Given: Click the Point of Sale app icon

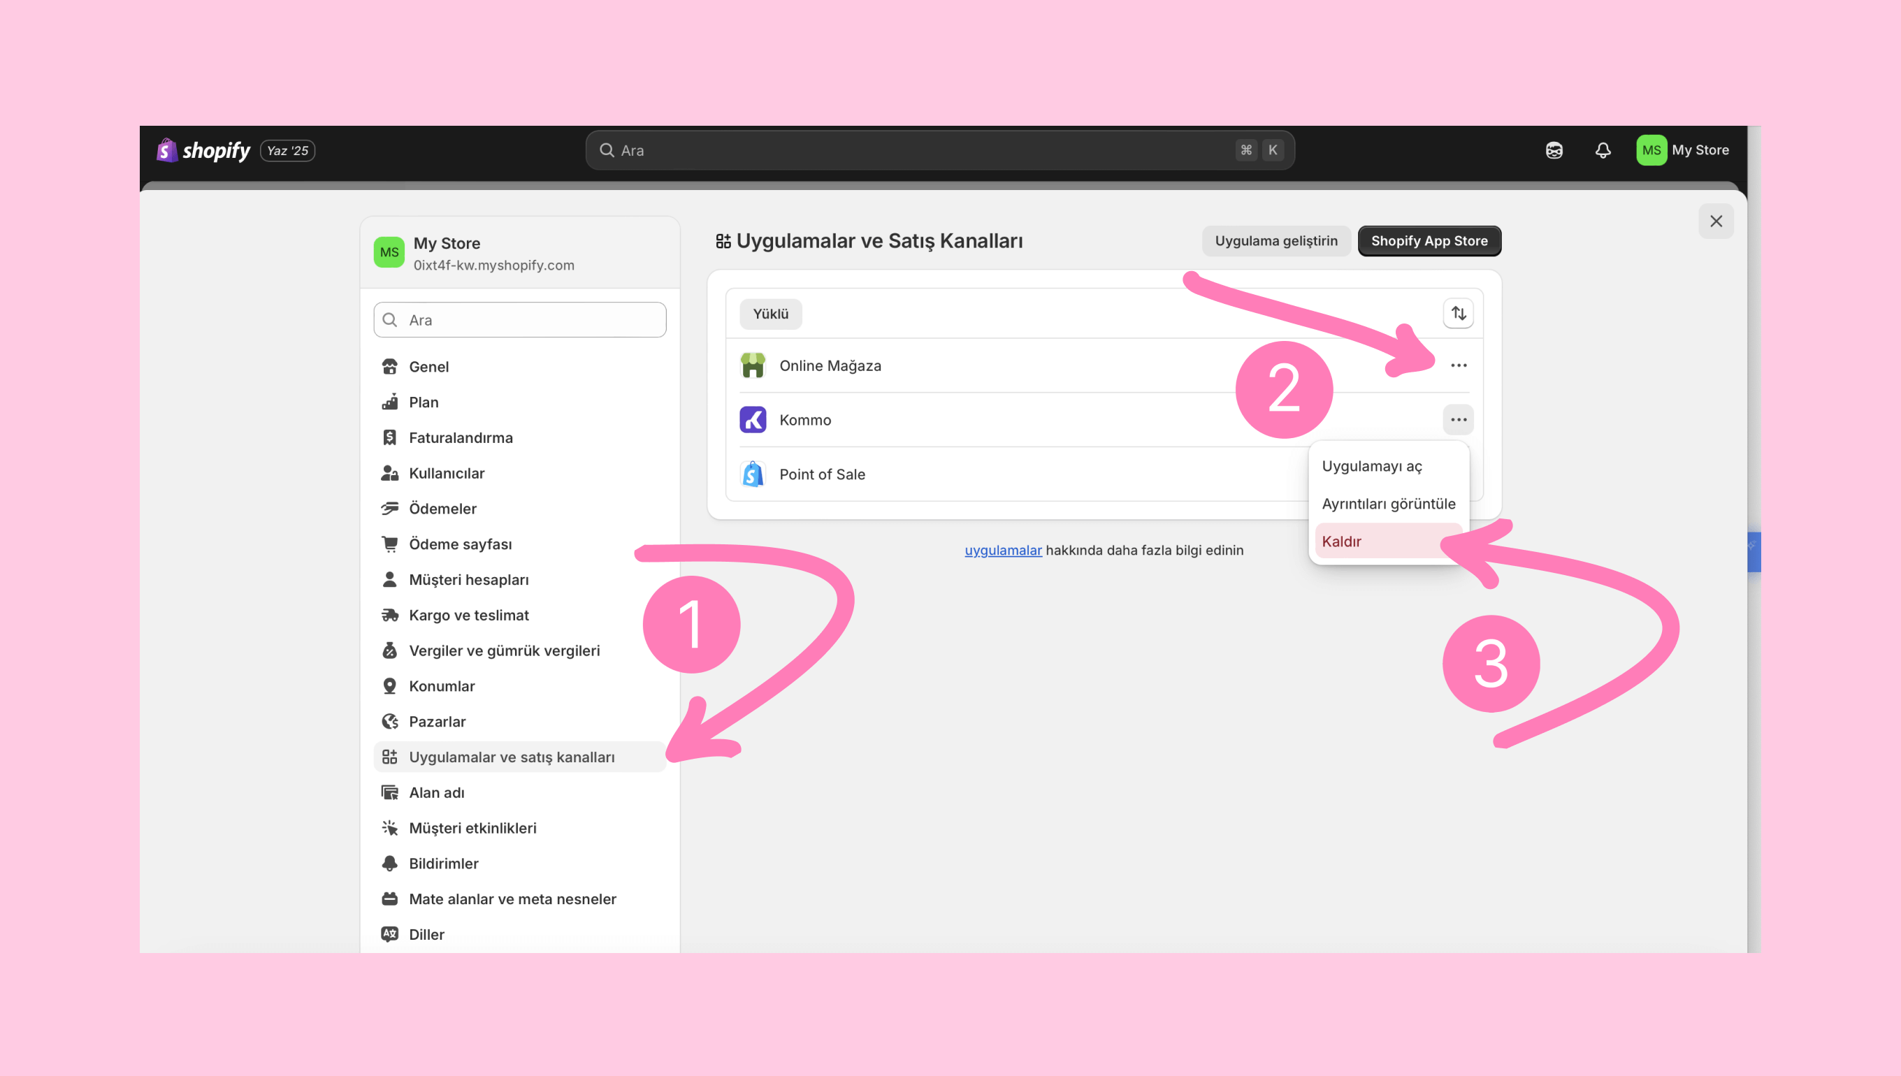Looking at the screenshot, I should click(753, 474).
